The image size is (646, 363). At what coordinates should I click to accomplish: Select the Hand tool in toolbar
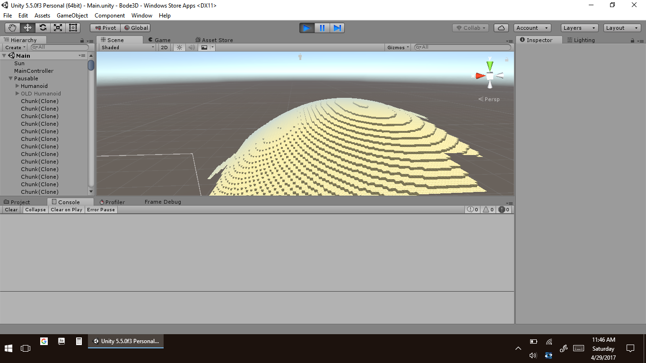12,28
